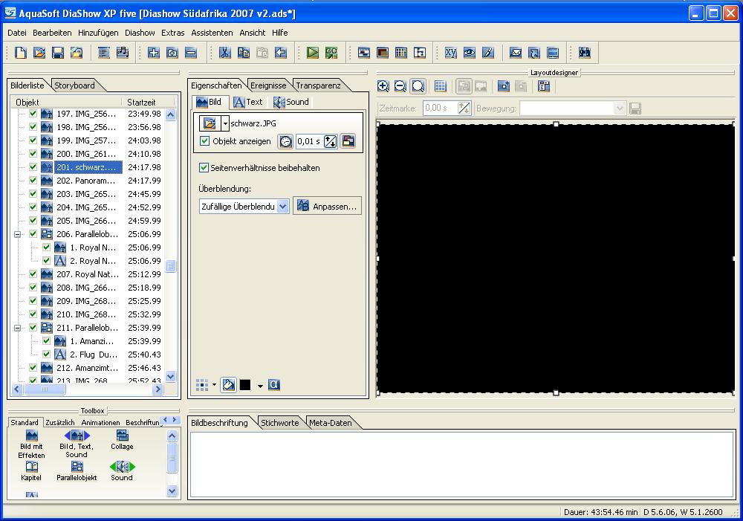Click the black background color swatch
743x521 pixels.
(245, 385)
